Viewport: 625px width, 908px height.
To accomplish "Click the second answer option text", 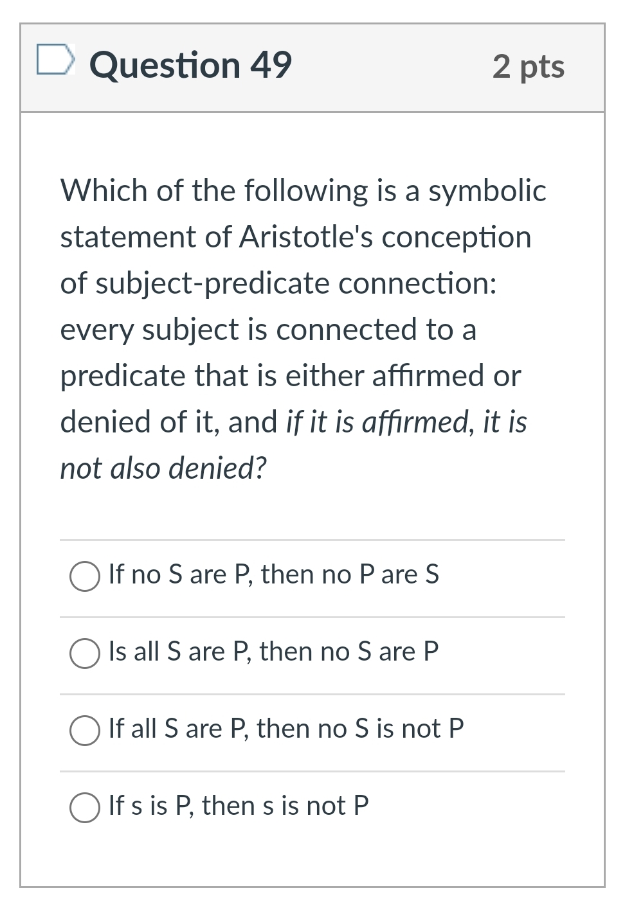I will tap(273, 652).
